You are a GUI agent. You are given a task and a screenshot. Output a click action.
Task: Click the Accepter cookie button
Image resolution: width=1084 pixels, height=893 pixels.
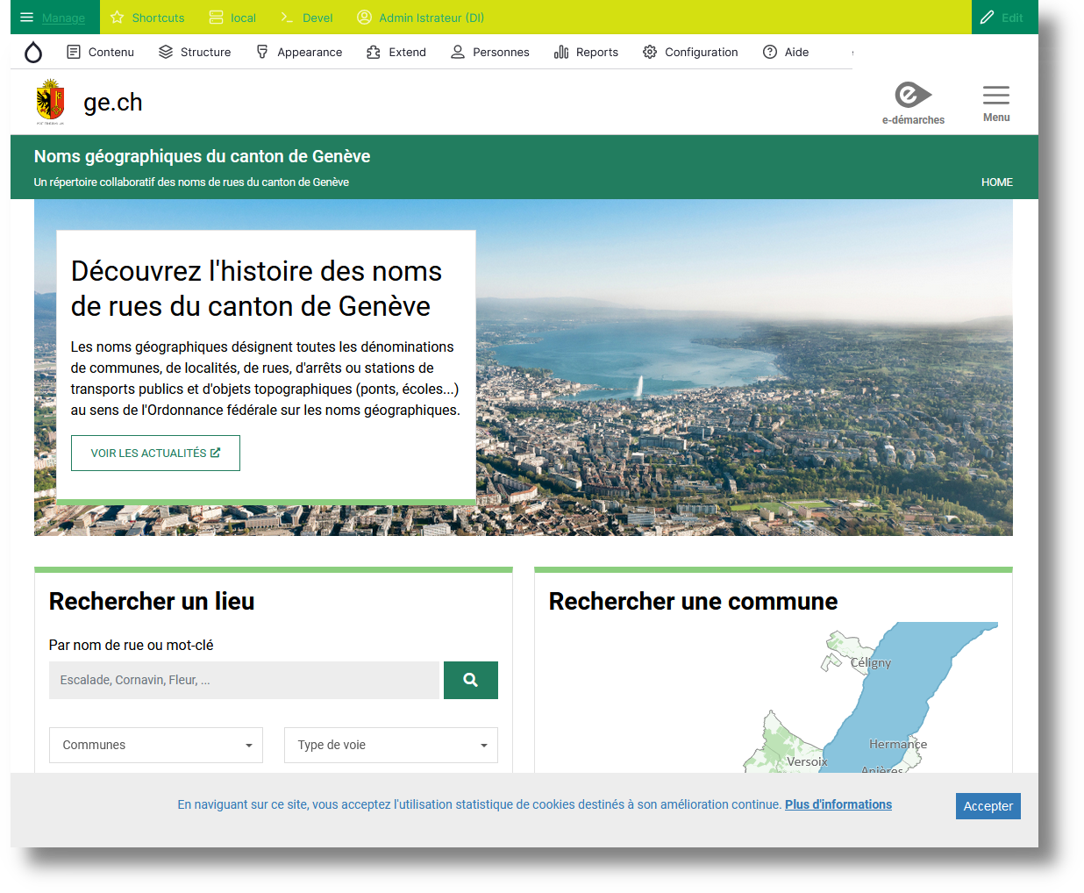(x=988, y=805)
